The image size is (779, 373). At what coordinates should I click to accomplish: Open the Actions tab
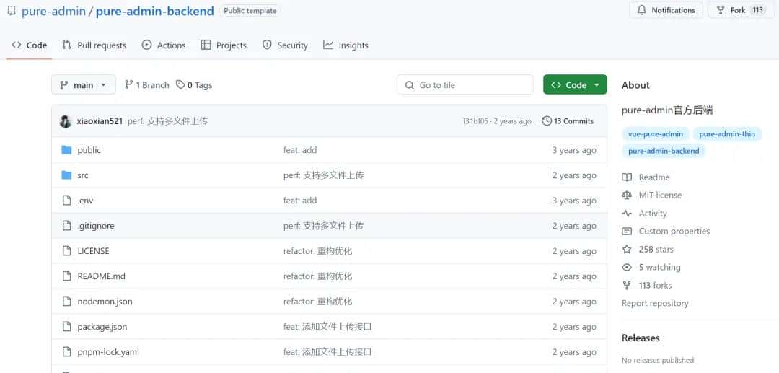click(164, 45)
